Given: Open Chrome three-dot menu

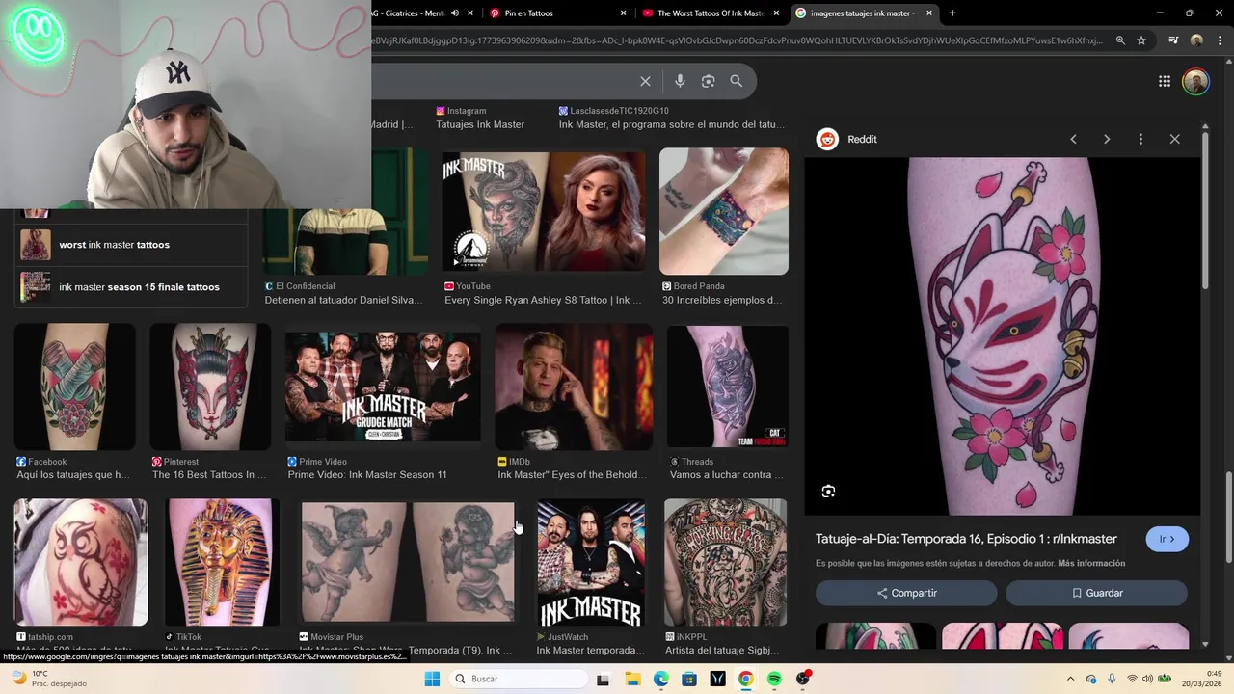Looking at the screenshot, I should click(1218, 40).
